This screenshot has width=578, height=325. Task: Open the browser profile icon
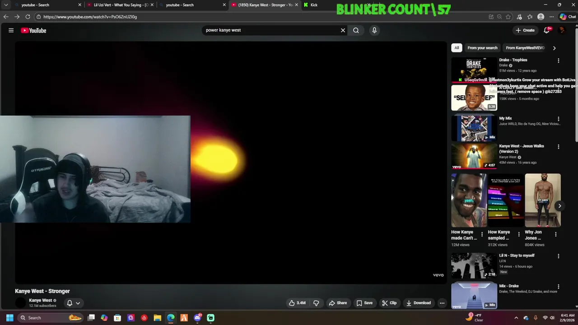click(541, 17)
